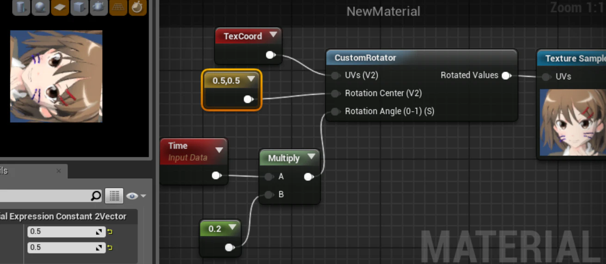Select the CustomRotator node by its header
This screenshot has width=606, height=264.
[x=421, y=58]
